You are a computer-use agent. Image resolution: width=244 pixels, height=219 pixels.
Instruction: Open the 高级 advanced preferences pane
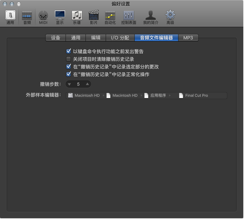point(170,17)
